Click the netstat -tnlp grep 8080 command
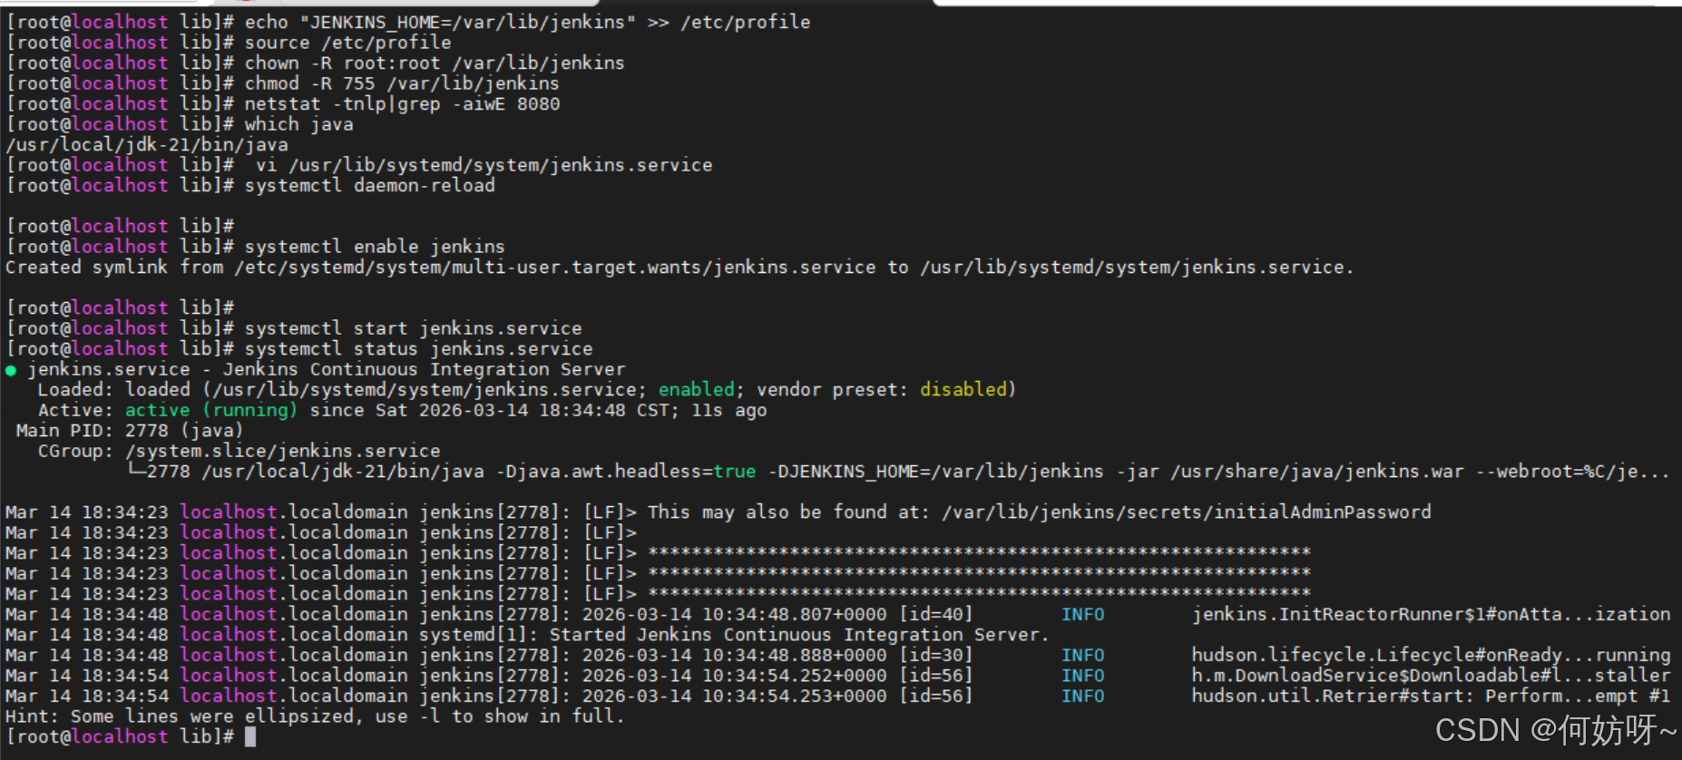Viewport: 1682px width, 760px height. (402, 104)
